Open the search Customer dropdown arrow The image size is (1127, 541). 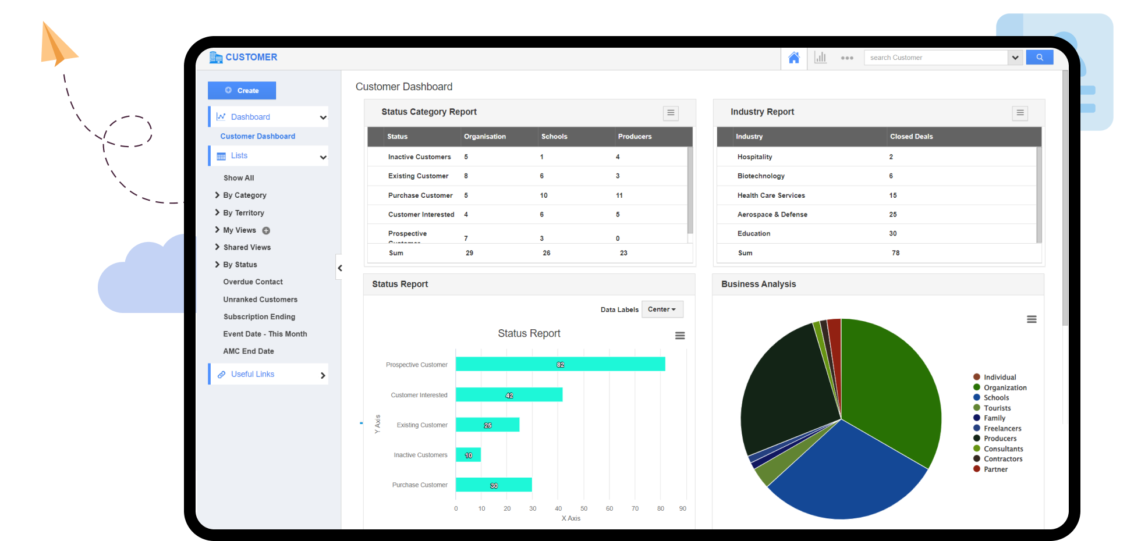pyautogui.click(x=1015, y=58)
